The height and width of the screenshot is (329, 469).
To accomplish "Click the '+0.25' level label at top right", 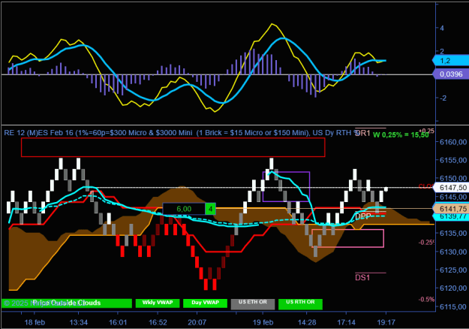I will pos(426,131).
